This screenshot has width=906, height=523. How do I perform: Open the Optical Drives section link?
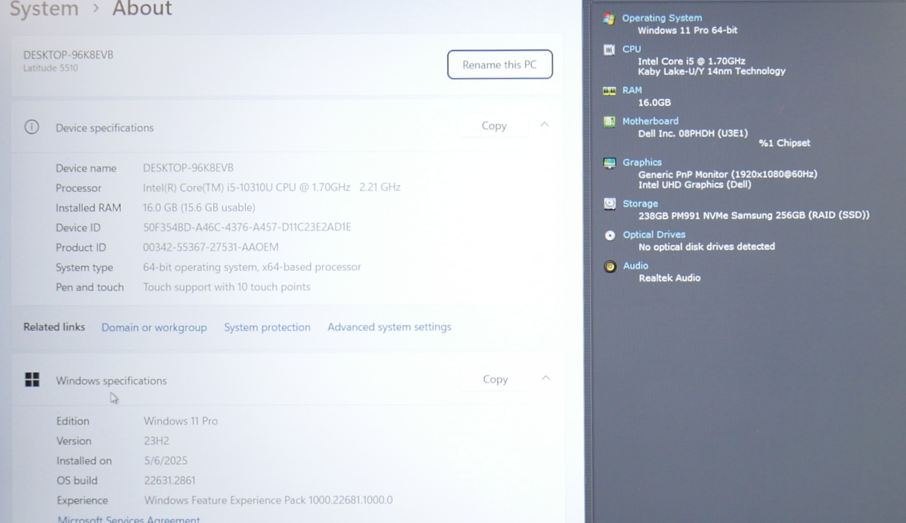[654, 235]
